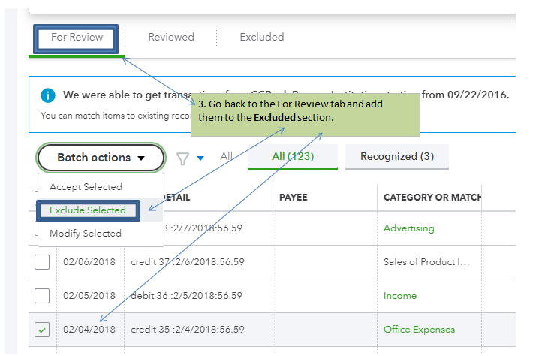Expand the blue filter dropdown arrow

tap(200, 158)
